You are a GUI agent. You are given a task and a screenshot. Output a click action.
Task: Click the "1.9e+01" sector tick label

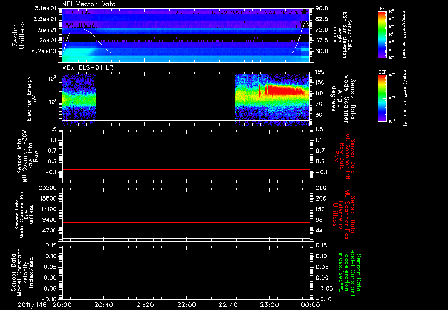(45, 30)
